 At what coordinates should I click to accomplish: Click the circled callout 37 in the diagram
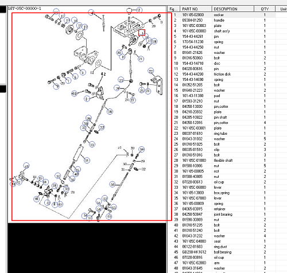click(x=58, y=176)
